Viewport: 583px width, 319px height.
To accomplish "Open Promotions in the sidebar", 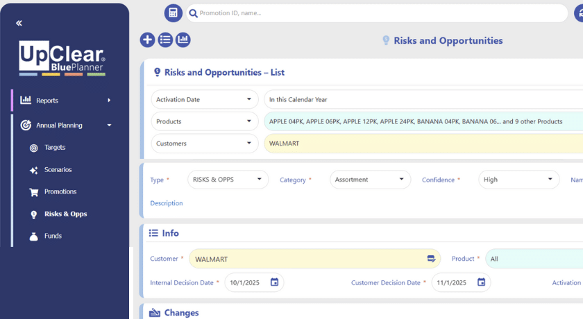I will pos(60,192).
